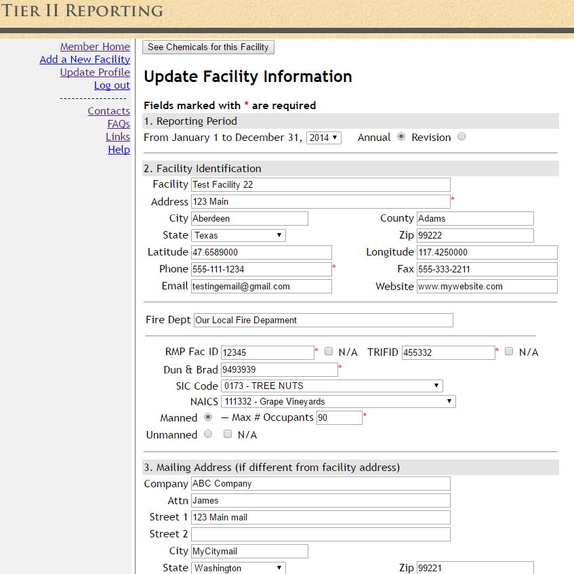Open the NAICS dropdown showing Grape Vineyards
Viewport: 574px width, 574px height.
point(338,401)
